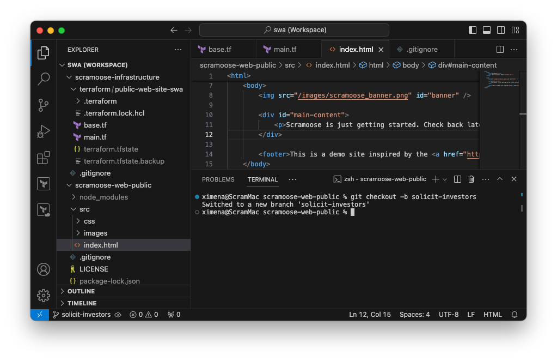Image resolution: width=557 pixels, height=361 pixels.
Task: Open the Manage settings gear
Action: (x=44, y=296)
